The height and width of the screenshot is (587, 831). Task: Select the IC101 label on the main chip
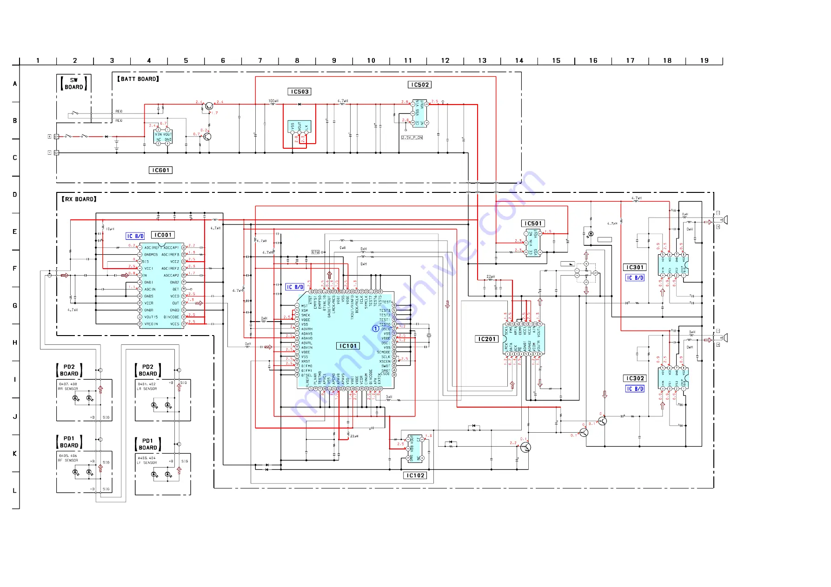[348, 346]
